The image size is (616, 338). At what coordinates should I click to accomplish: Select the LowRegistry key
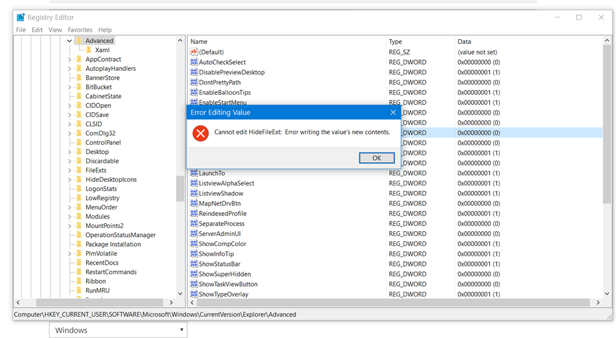point(102,198)
